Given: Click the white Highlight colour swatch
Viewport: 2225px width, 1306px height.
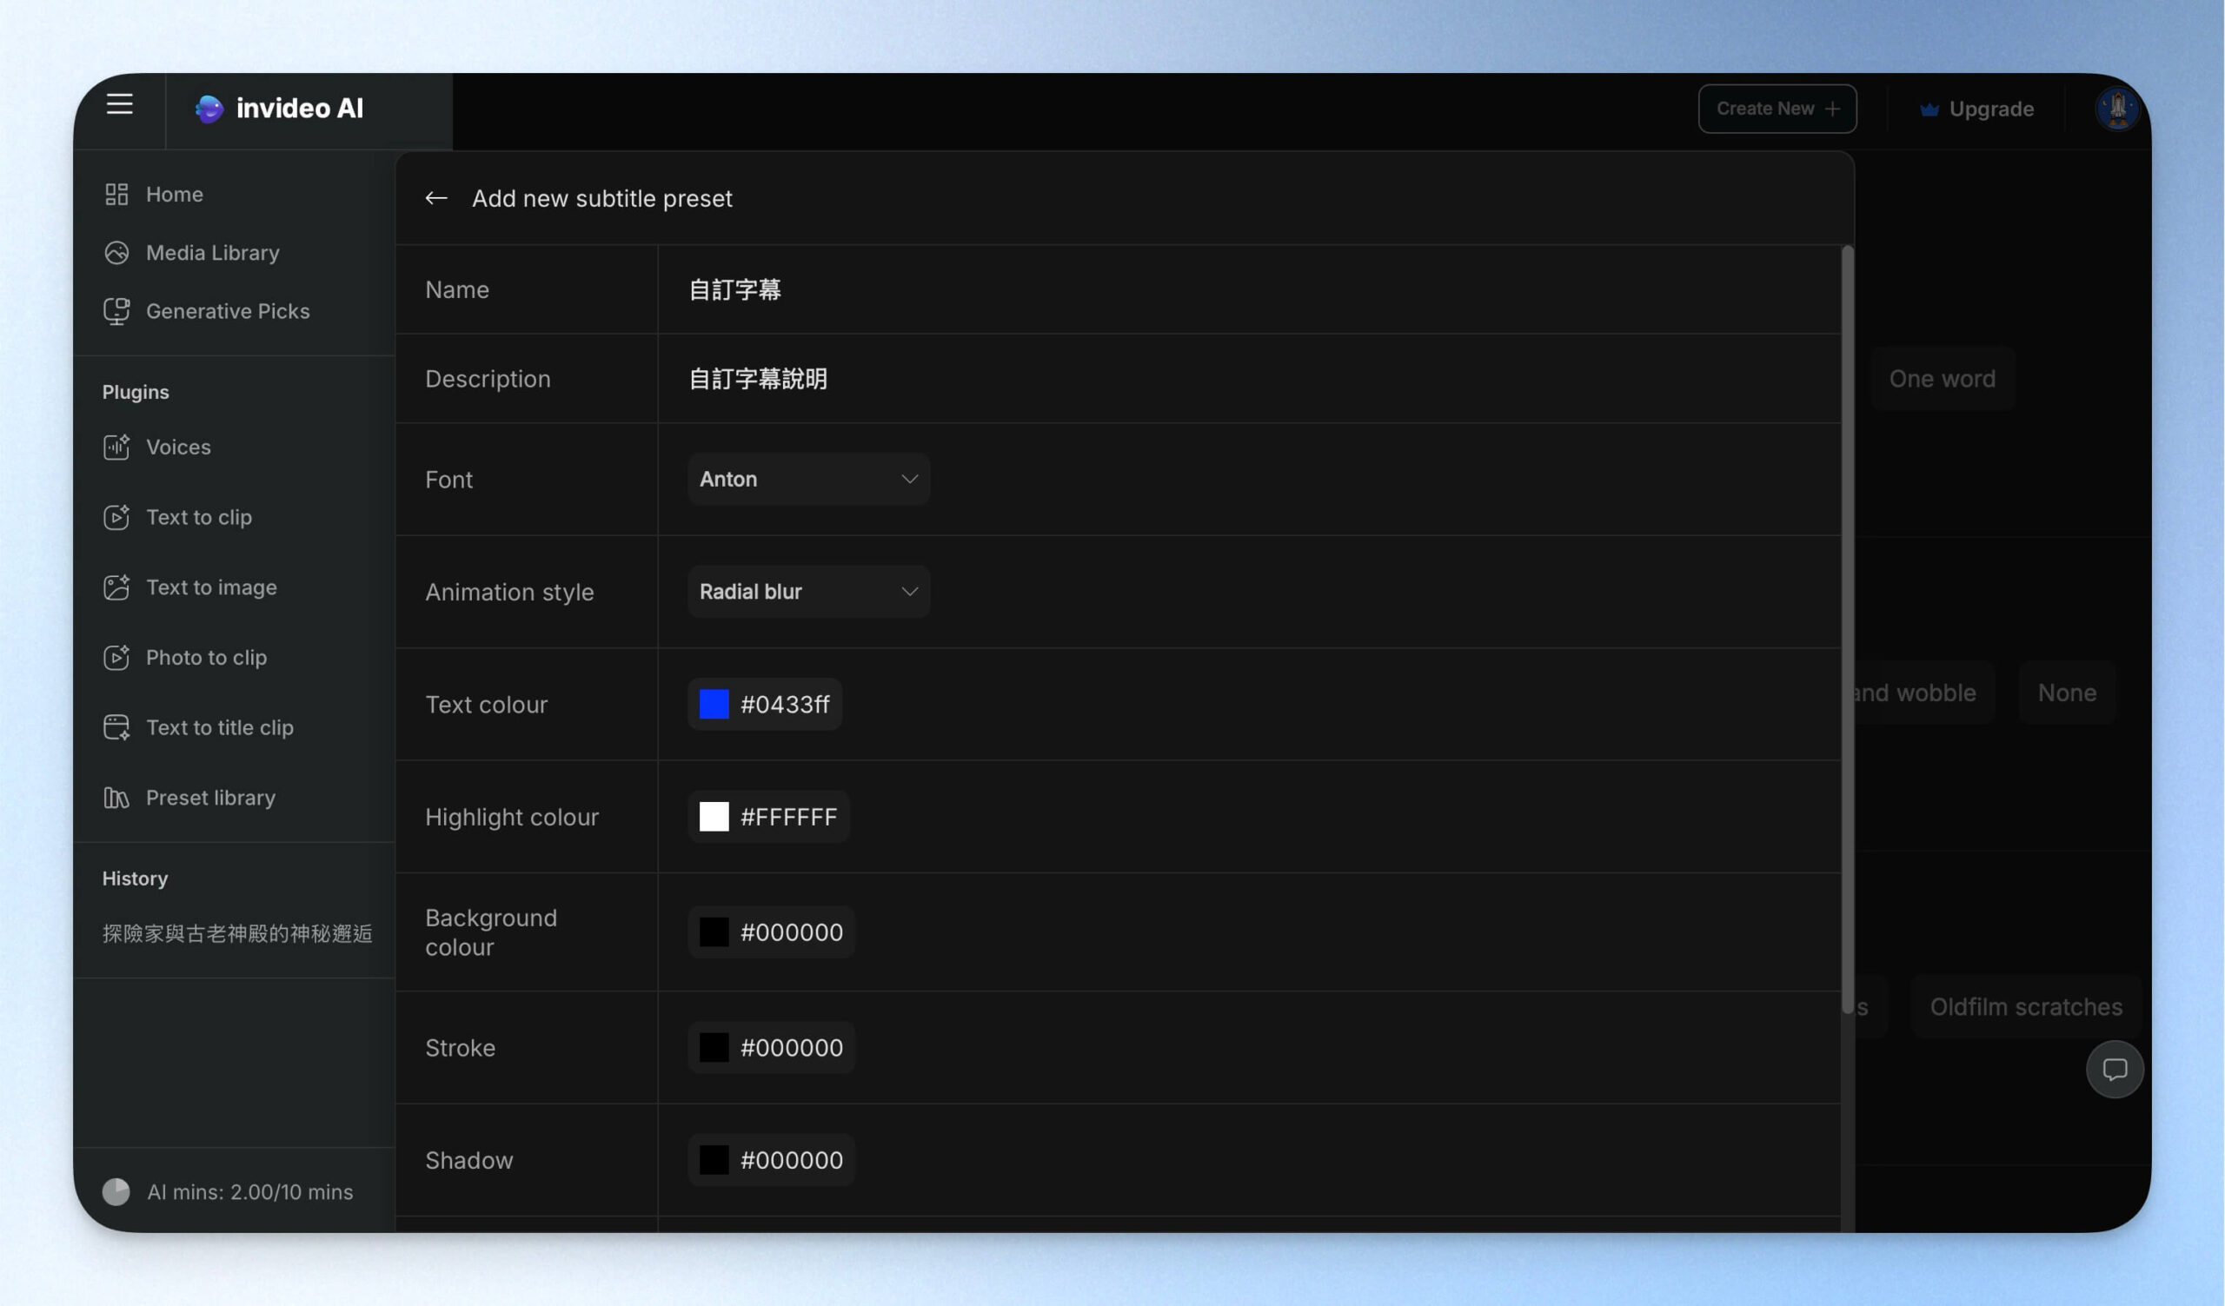Looking at the screenshot, I should click(x=714, y=816).
